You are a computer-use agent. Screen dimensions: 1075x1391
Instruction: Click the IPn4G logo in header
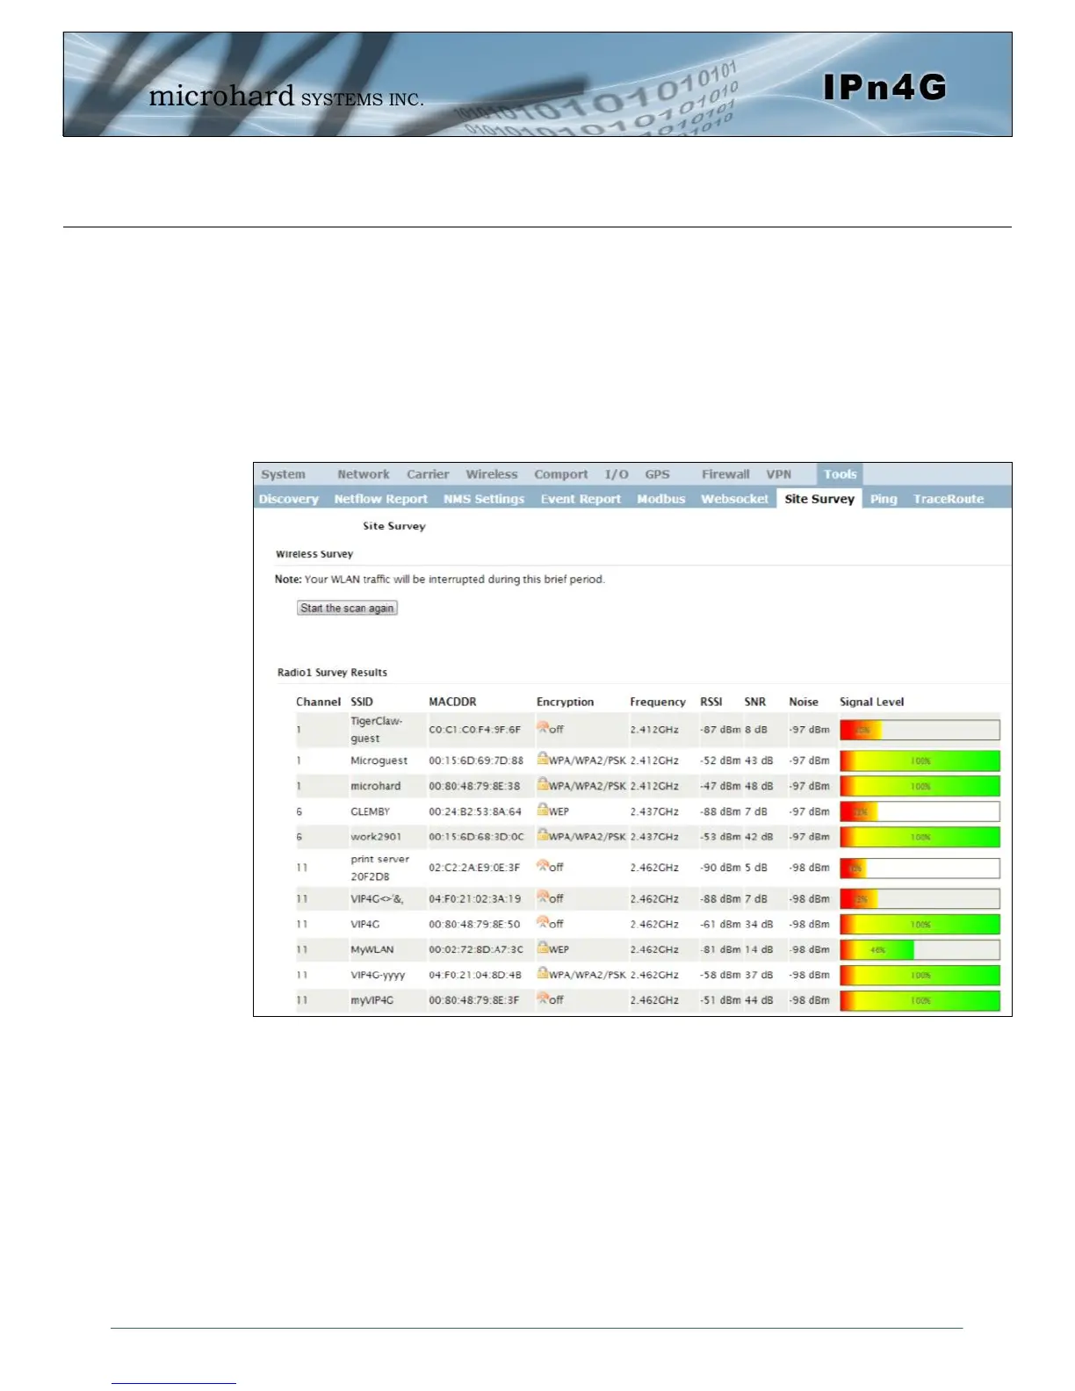pyautogui.click(x=884, y=87)
